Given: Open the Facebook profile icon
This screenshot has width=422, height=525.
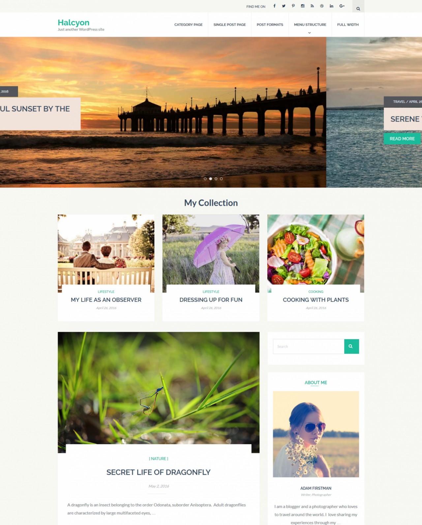Looking at the screenshot, I should (274, 6).
